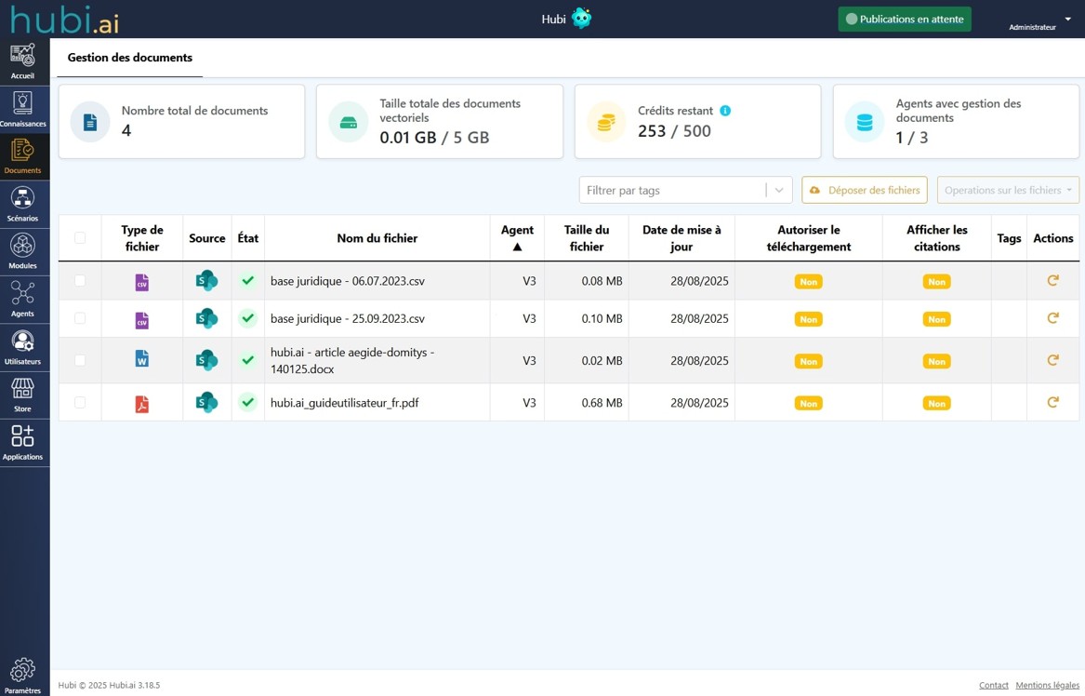Click refresh action for hubi.ai_guideutilisateur_fr.pdf

pyautogui.click(x=1052, y=403)
